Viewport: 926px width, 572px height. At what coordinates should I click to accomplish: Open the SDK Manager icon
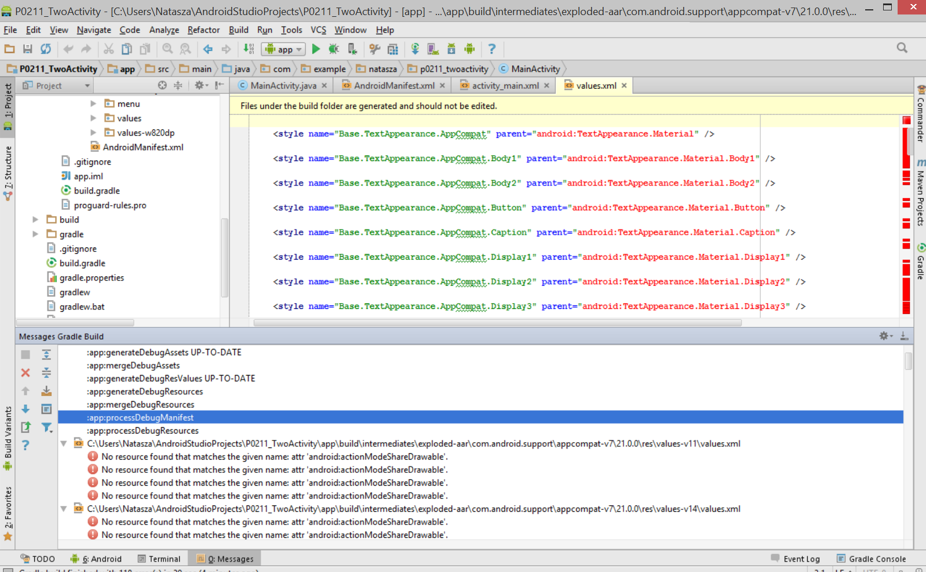coord(451,49)
